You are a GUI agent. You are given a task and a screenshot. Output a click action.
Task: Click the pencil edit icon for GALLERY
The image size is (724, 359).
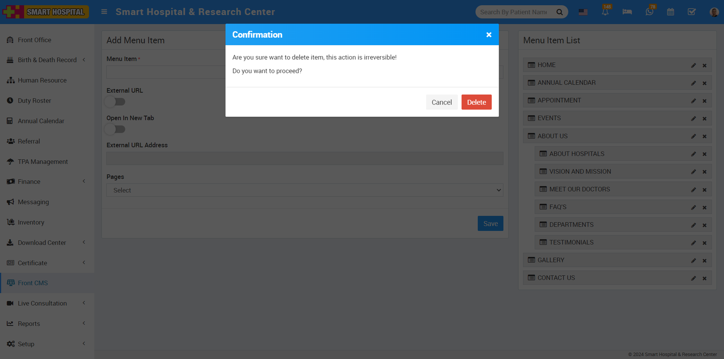coord(693,260)
